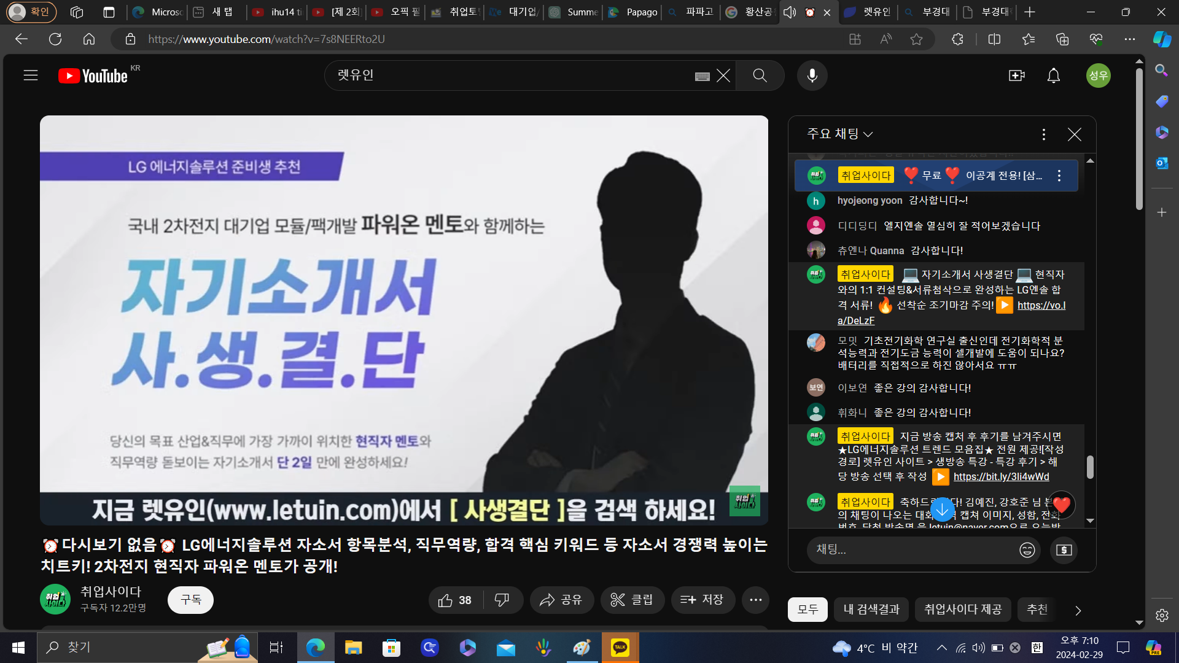Open KakaoTalk from the taskbar
Image resolution: width=1179 pixels, height=663 pixels.
620,648
